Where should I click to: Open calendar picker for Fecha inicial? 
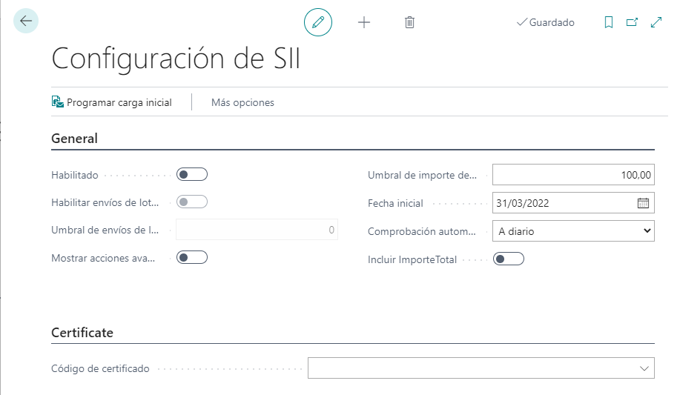pyautogui.click(x=643, y=203)
